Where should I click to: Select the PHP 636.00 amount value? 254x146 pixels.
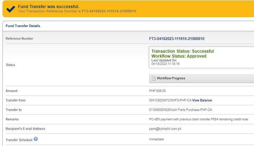click(x=158, y=91)
